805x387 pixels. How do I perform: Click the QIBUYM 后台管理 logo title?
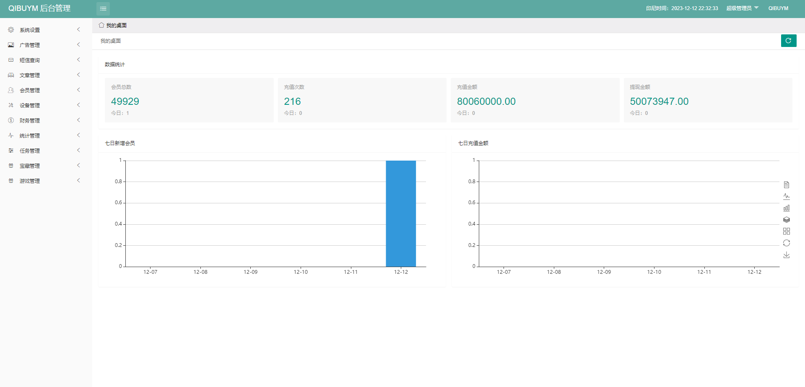pyautogui.click(x=39, y=8)
